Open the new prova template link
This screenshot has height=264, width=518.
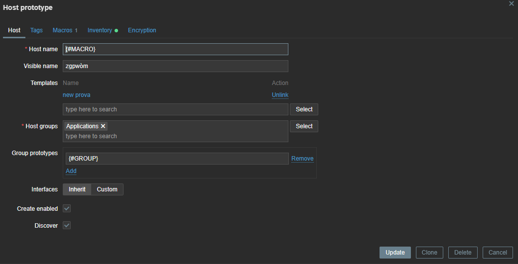(x=76, y=95)
